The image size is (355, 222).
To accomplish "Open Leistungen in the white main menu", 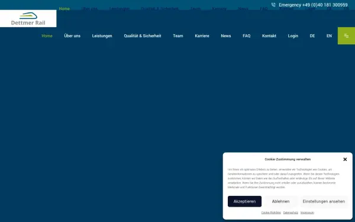I will point(102,36).
